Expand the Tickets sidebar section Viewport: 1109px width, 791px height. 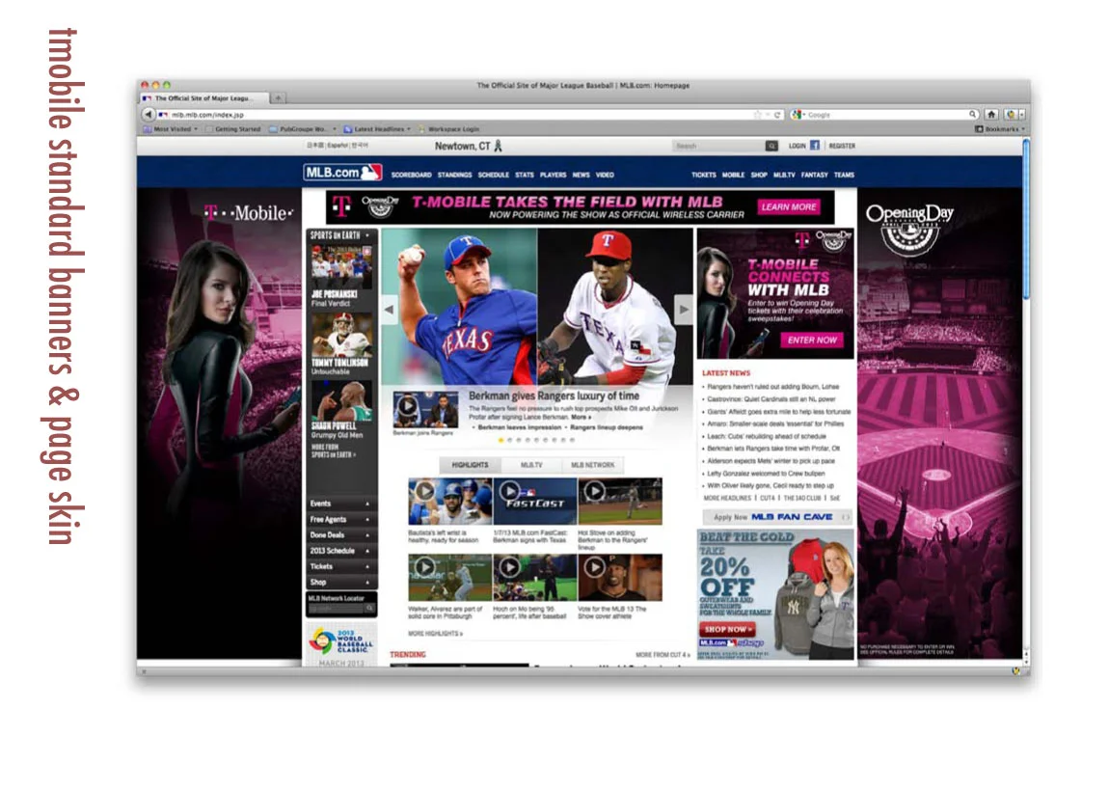point(341,566)
